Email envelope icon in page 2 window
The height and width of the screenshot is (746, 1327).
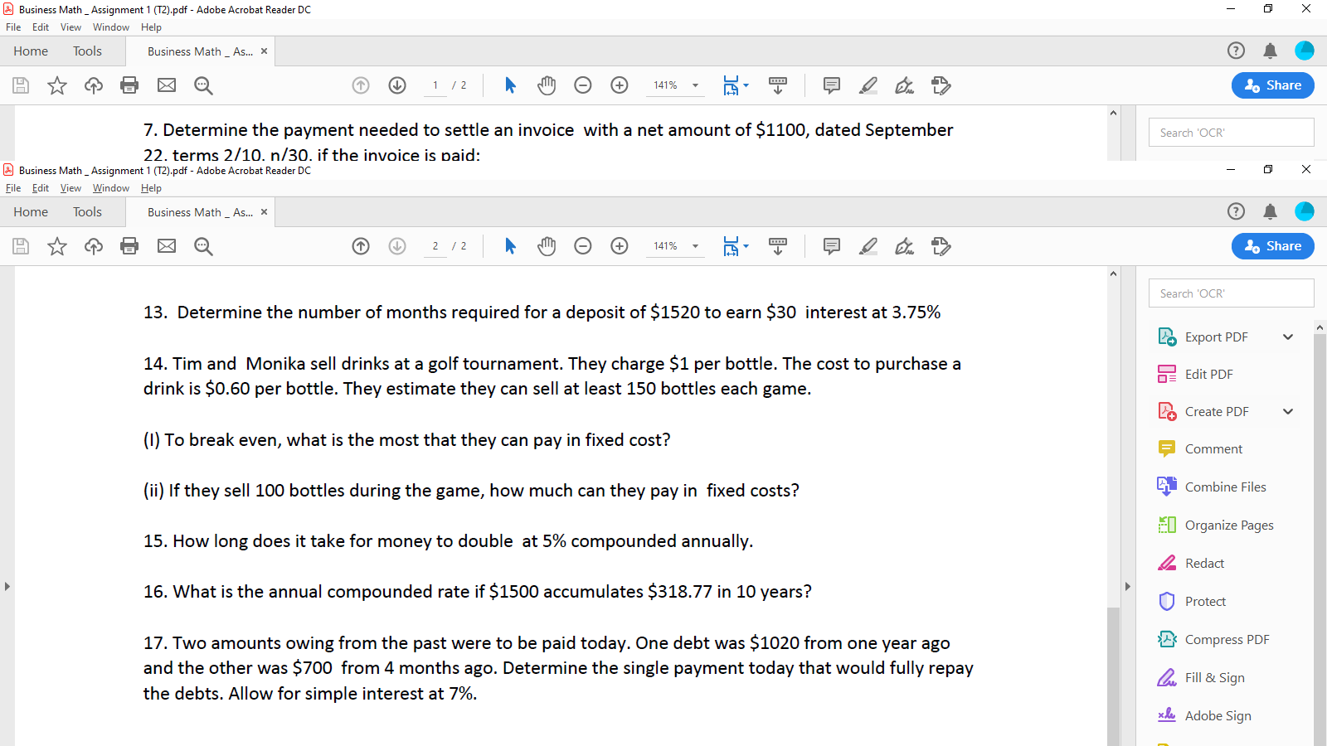pos(167,246)
